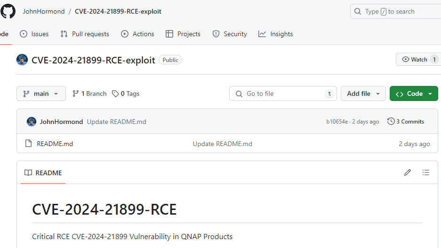Click the branch icon next to 1 Branch
This screenshot has height=248, width=441.
click(75, 93)
